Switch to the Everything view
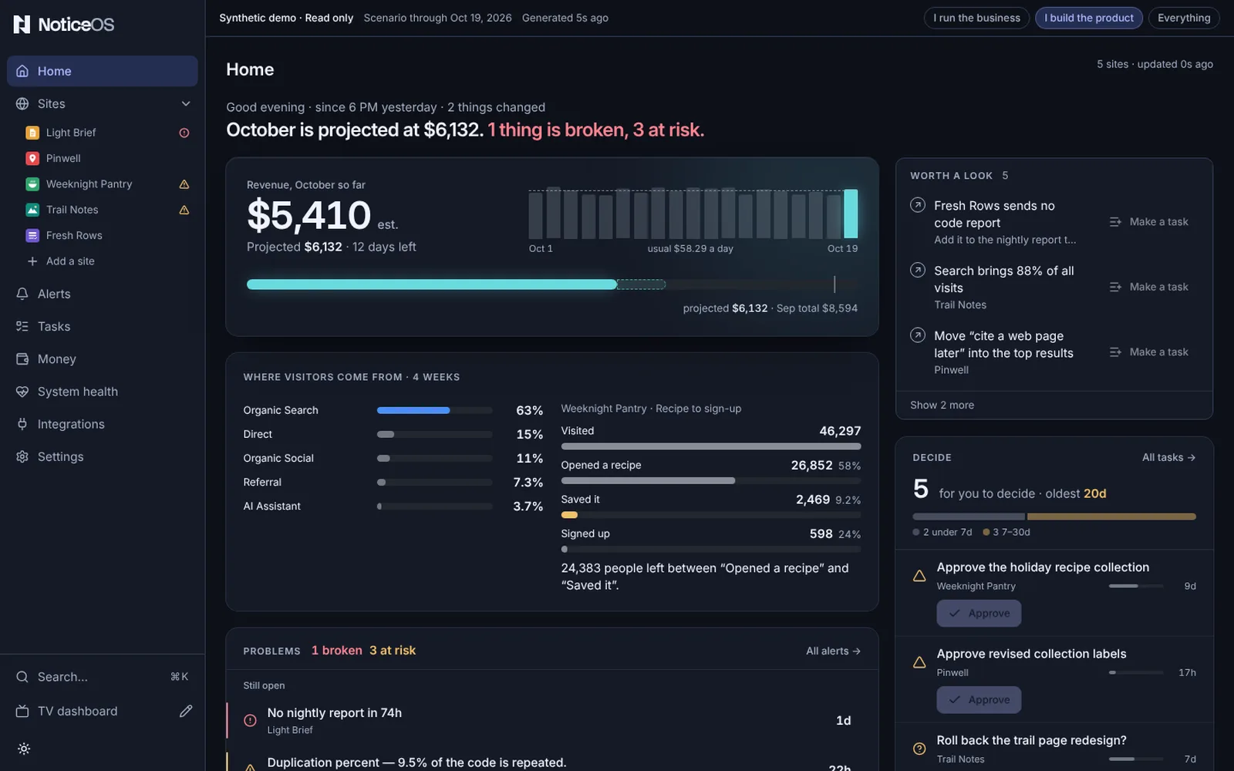This screenshot has width=1234, height=771. coord(1184,18)
